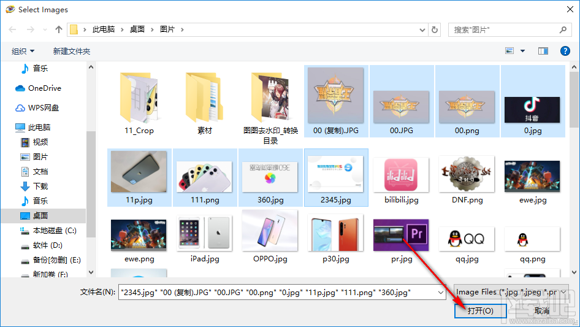
Task: Go up one folder level
Action: (x=58, y=29)
